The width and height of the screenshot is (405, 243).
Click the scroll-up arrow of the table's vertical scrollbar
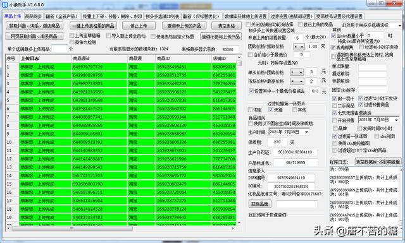point(239,57)
